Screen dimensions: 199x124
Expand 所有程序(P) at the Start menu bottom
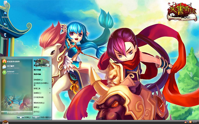tap(17, 112)
